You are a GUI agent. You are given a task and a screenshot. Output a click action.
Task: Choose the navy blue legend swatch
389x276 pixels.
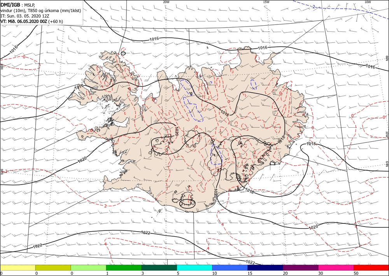pos(265,267)
